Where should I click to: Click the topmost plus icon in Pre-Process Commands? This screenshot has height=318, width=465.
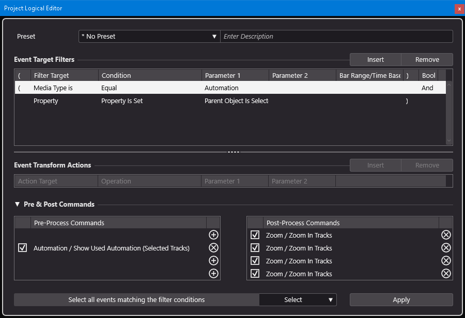coord(213,235)
